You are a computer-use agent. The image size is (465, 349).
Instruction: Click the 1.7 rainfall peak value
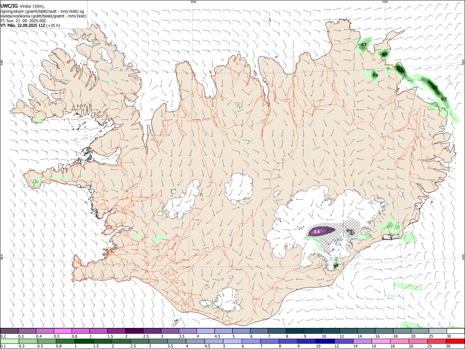[x=400, y=69]
